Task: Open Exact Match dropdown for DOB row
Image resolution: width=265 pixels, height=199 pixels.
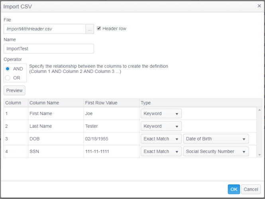Action: click(161, 139)
